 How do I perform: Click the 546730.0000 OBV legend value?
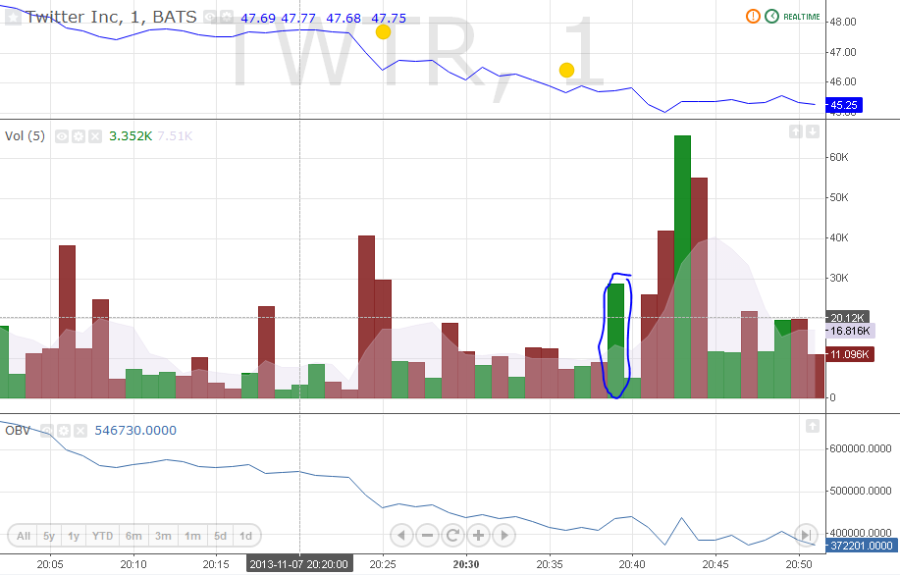[x=135, y=431]
